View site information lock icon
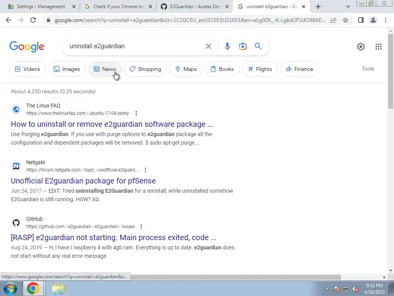 point(48,20)
